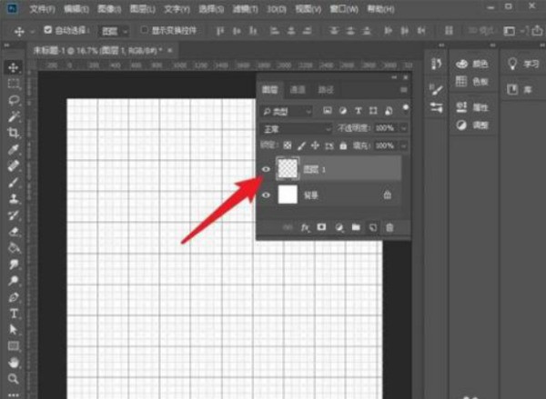Select the Healing Brush tool
This screenshot has height=399, width=546.
(14, 166)
